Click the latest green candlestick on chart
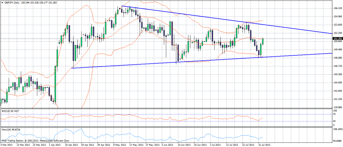The image size is (343, 147). pyautogui.click(x=263, y=41)
